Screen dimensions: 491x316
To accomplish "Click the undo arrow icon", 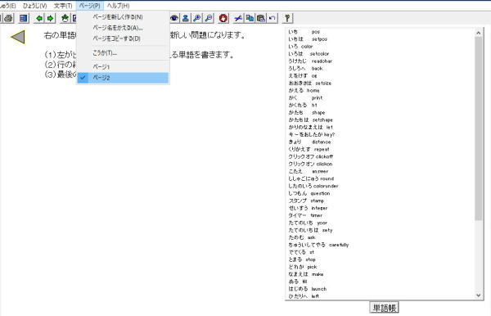I will [273, 19].
